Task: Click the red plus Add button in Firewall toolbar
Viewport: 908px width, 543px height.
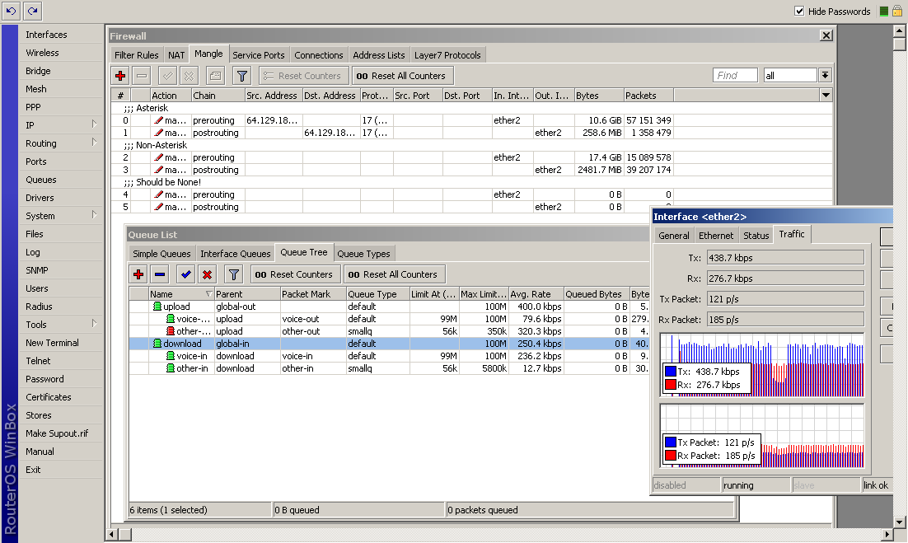Action: [120, 76]
